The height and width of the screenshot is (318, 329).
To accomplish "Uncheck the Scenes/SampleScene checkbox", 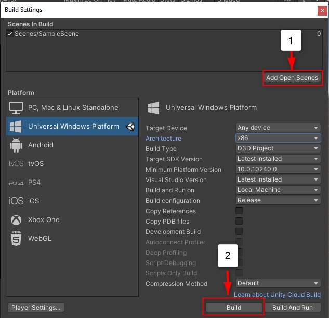I will (x=10, y=34).
